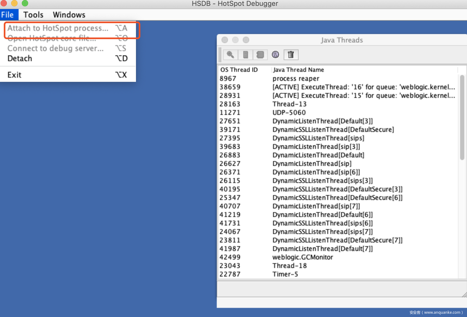Image resolution: width=467 pixels, height=317 pixels.
Task: Select DynamicListenThread[Default[3]] row
Action: [338, 121]
